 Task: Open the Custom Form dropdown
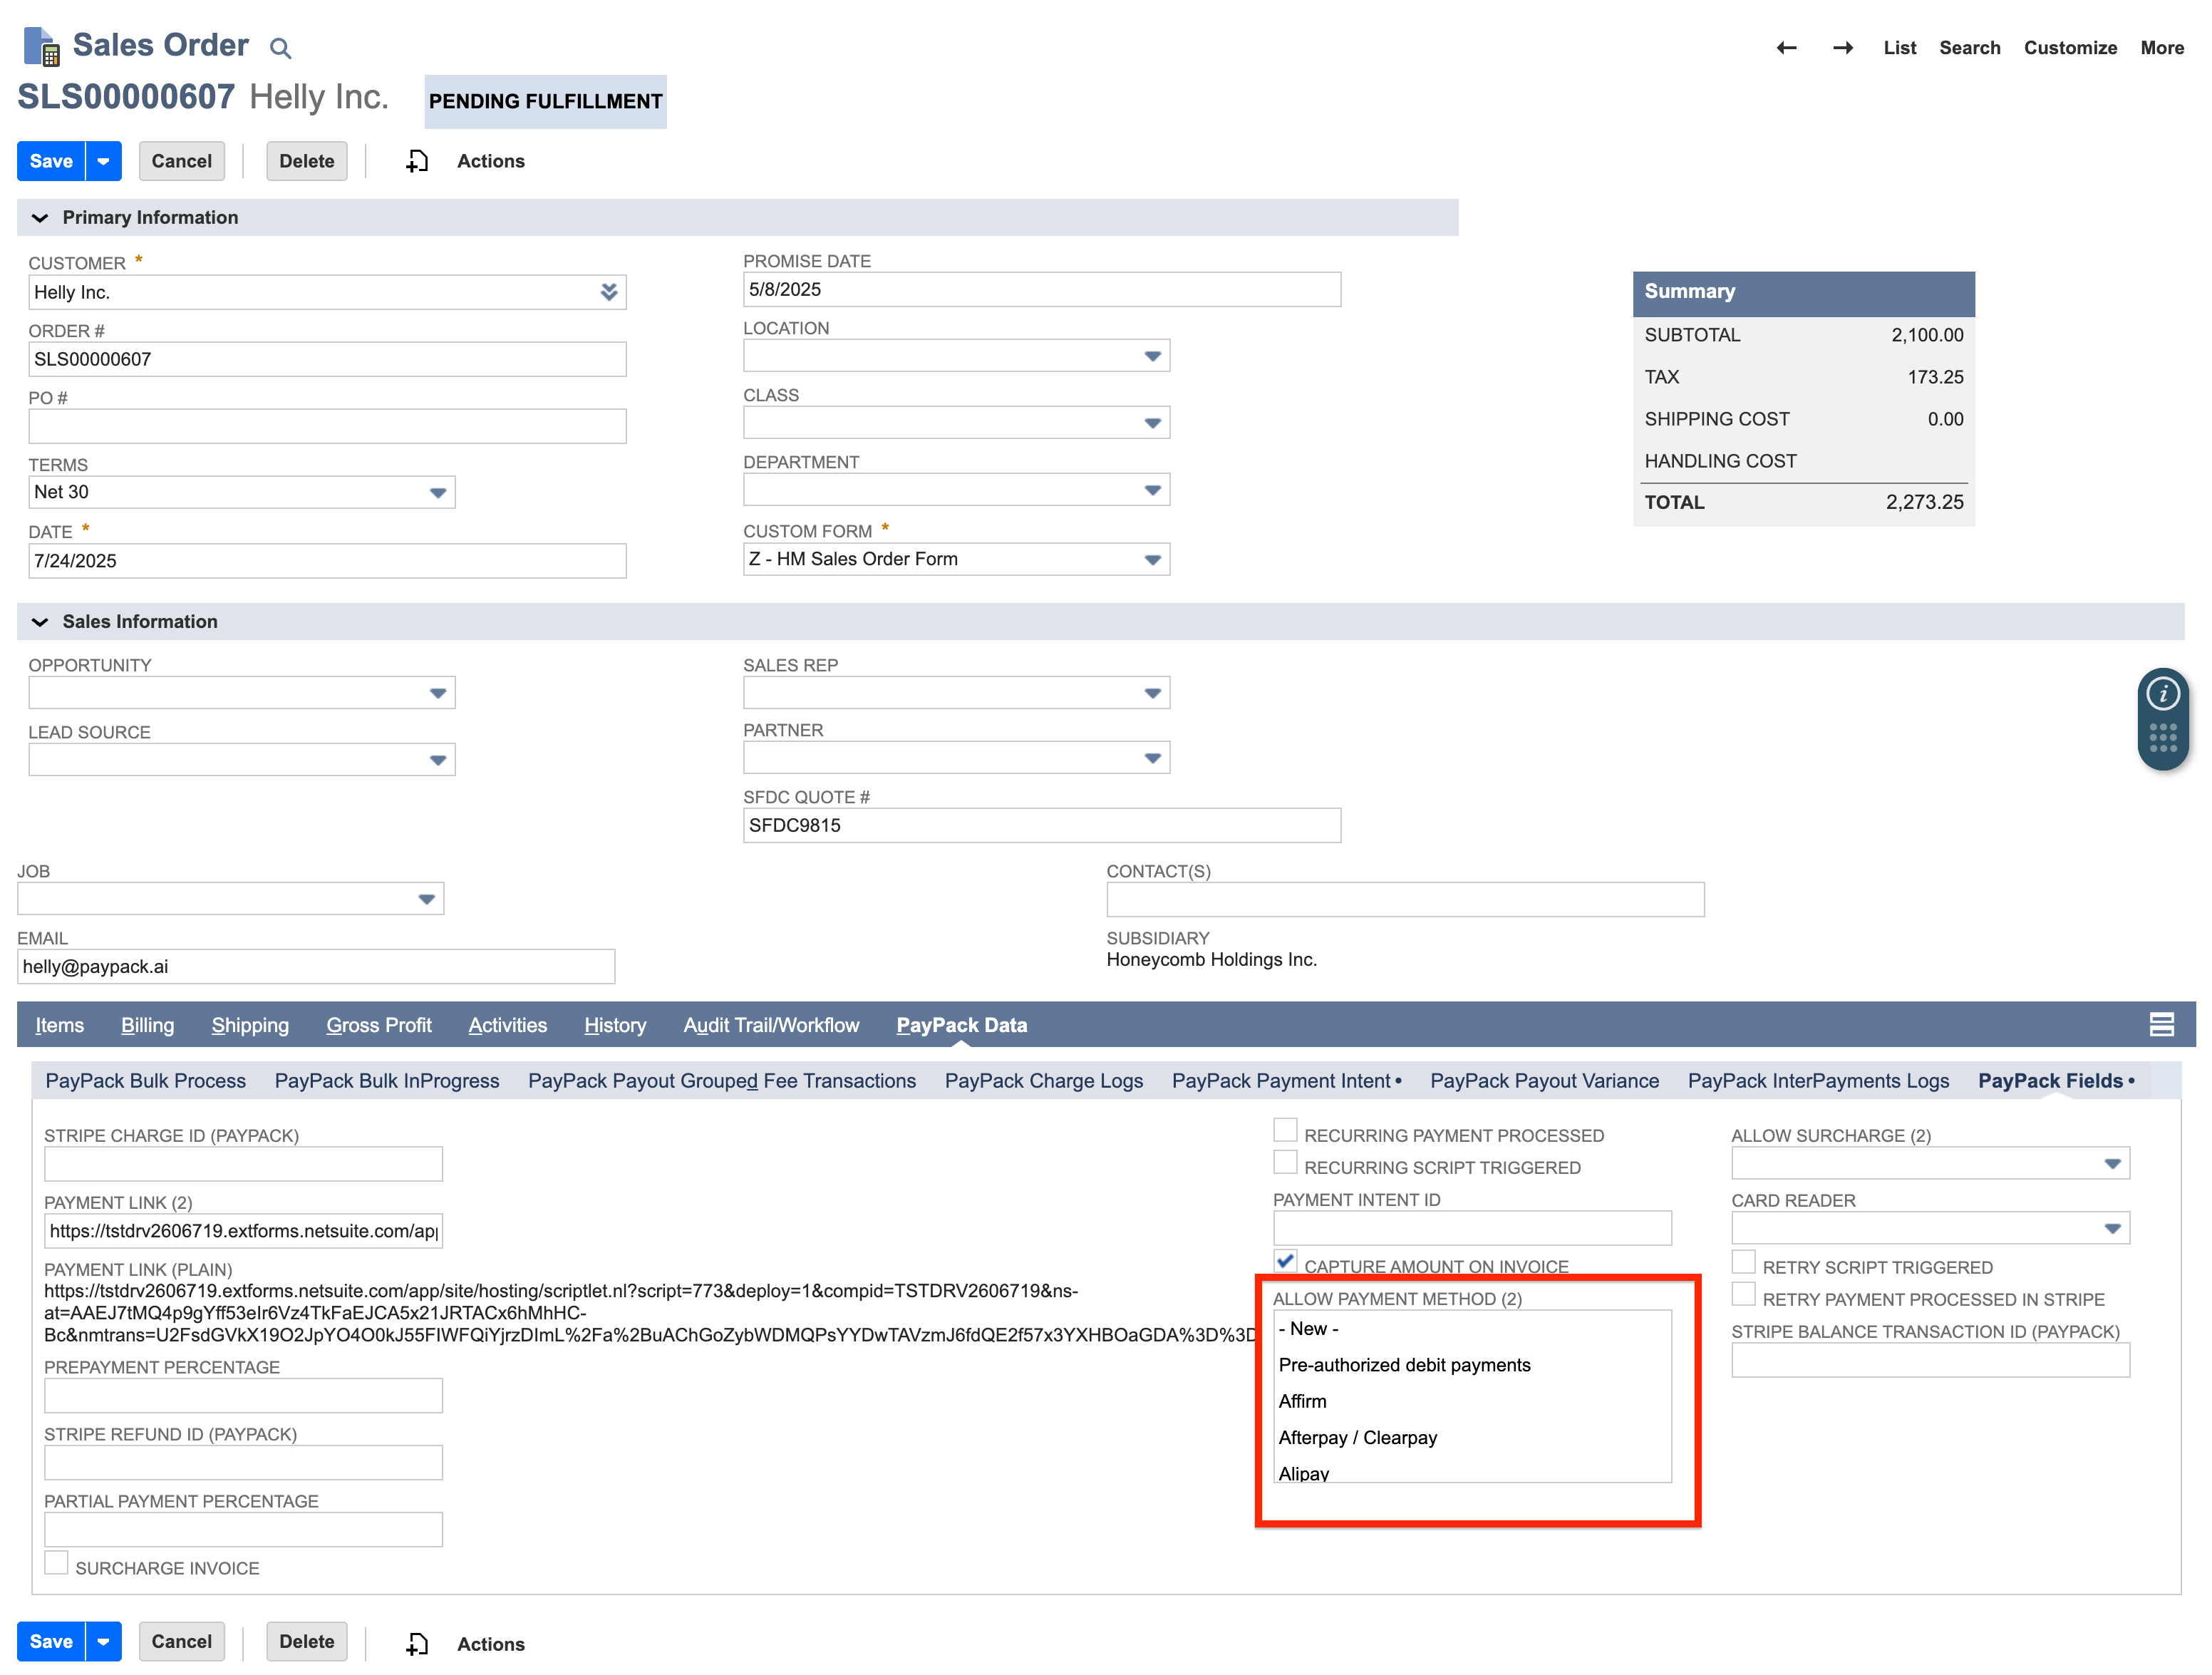1152,559
